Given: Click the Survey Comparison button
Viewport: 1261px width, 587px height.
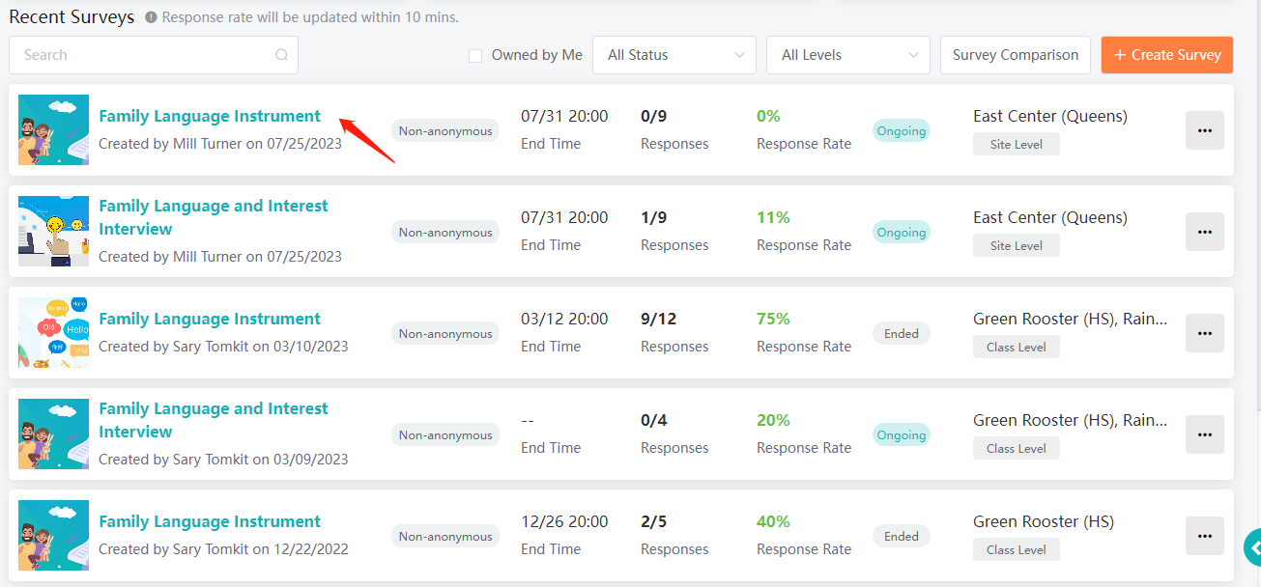Looking at the screenshot, I should pyautogui.click(x=1016, y=55).
